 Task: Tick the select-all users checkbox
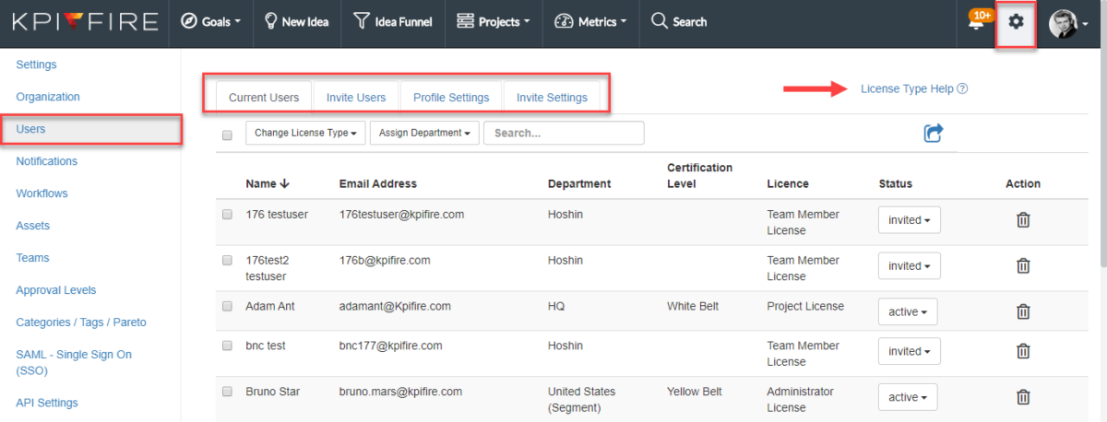pyautogui.click(x=228, y=135)
